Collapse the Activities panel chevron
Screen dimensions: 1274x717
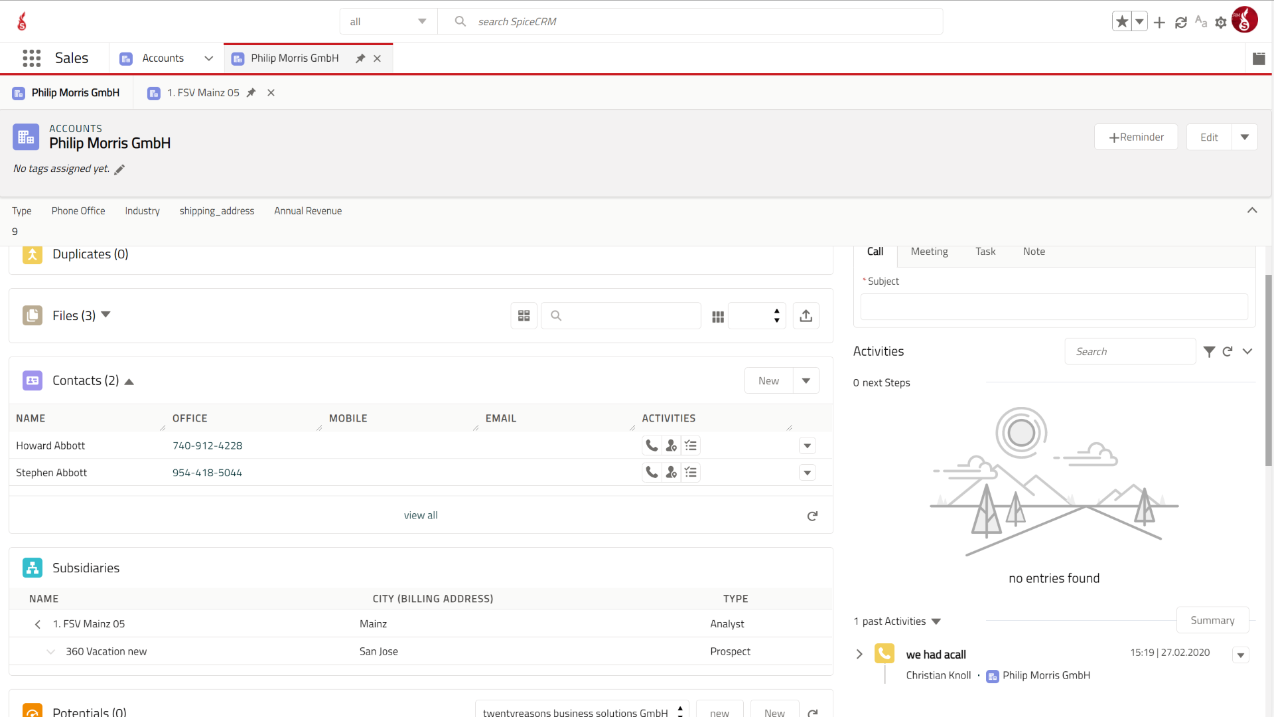pos(1247,351)
